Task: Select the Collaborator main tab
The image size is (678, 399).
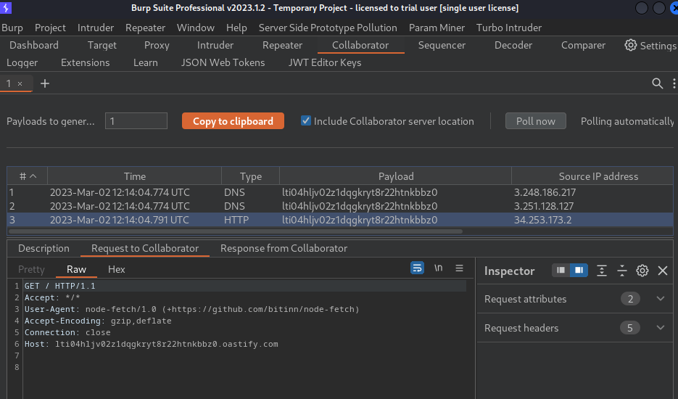Action: point(360,45)
